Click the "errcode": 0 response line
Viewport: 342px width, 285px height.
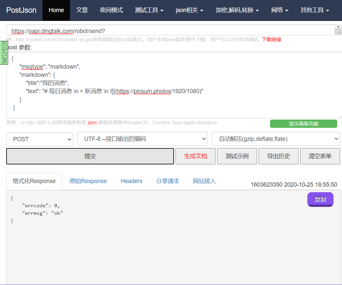pos(41,206)
